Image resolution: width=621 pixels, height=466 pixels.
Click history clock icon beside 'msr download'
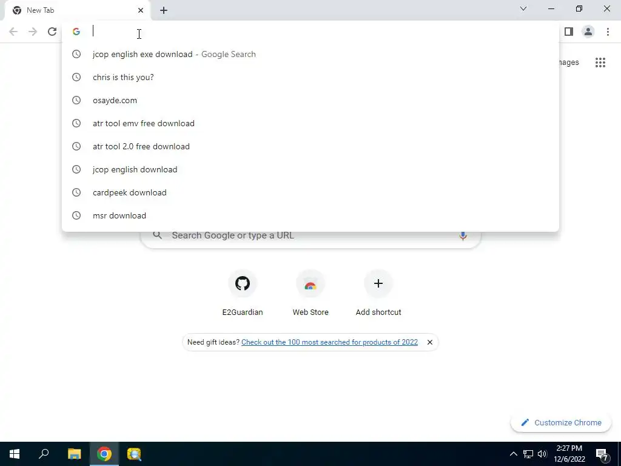[x=76, y=215]
